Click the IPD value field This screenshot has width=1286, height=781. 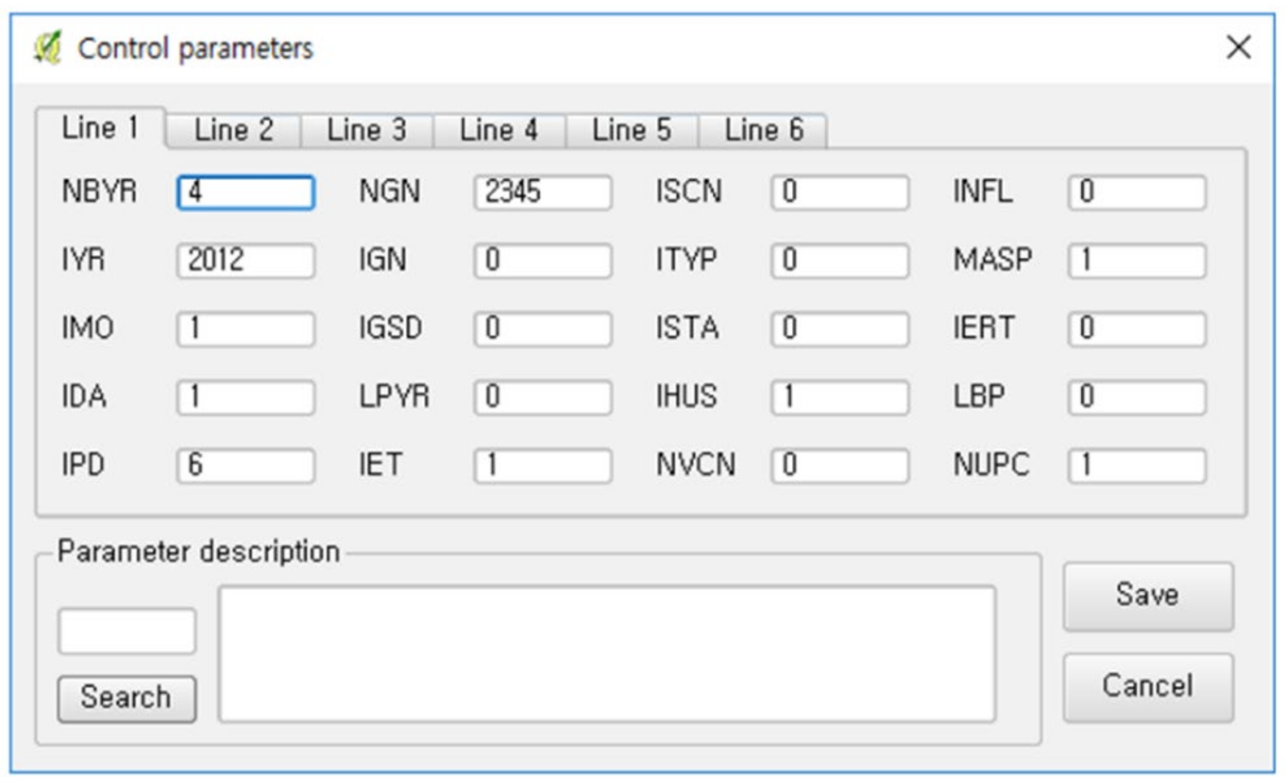pyautogui.click(x=245, y=465)
